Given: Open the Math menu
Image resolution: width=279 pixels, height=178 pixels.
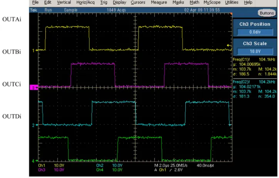Looking at the screenshot, I should coord(194,2).
